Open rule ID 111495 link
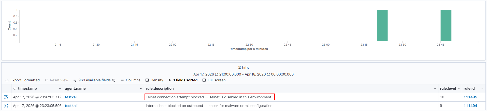The image size is (487, 111). (x=470, y=97)
